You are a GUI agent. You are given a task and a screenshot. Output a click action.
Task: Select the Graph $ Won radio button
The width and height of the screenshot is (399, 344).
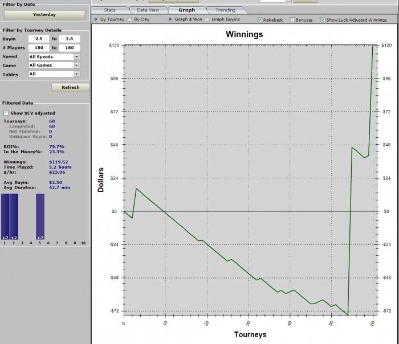tap(170, 19)
